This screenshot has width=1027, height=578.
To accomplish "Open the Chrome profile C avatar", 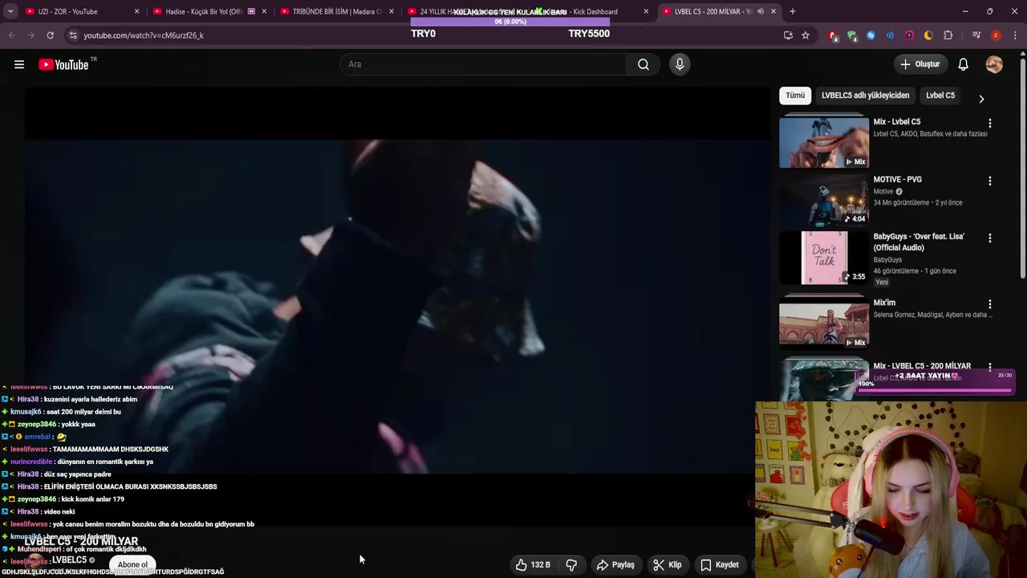I will (x=996, y=35).
